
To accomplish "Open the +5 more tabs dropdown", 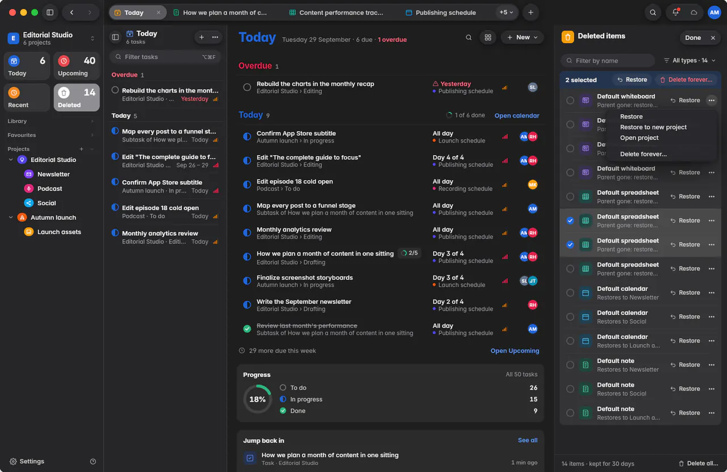I will pyautogui.click(x=505, y=12).
